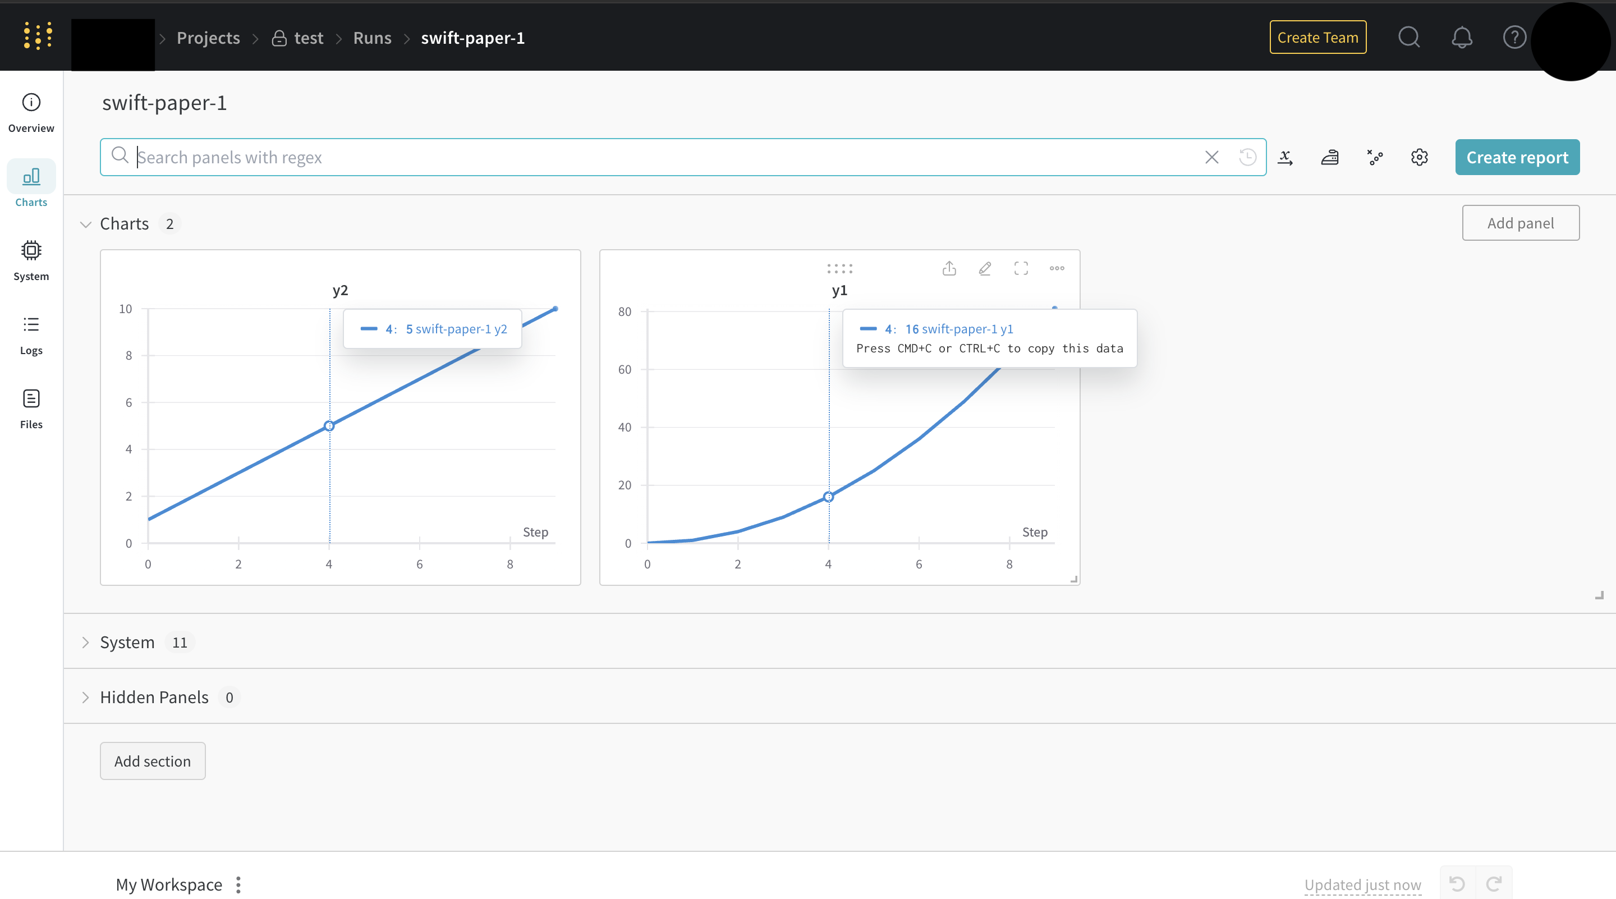Viewport: 1616px width, 899px height.
Task: Collapse the Charts section
Action: [86, 224]
